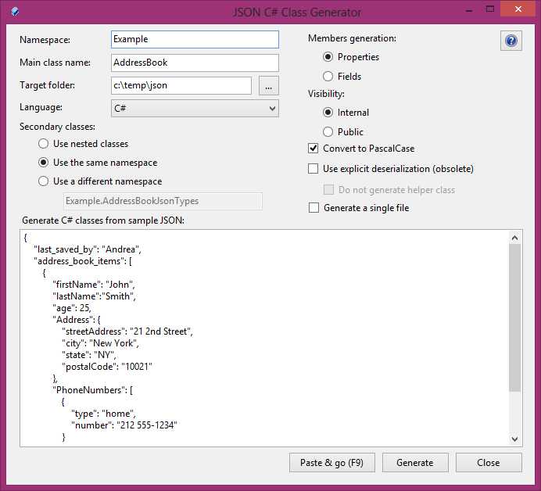
Task: Click the Secondary classes label
Action: coord(57,127)
